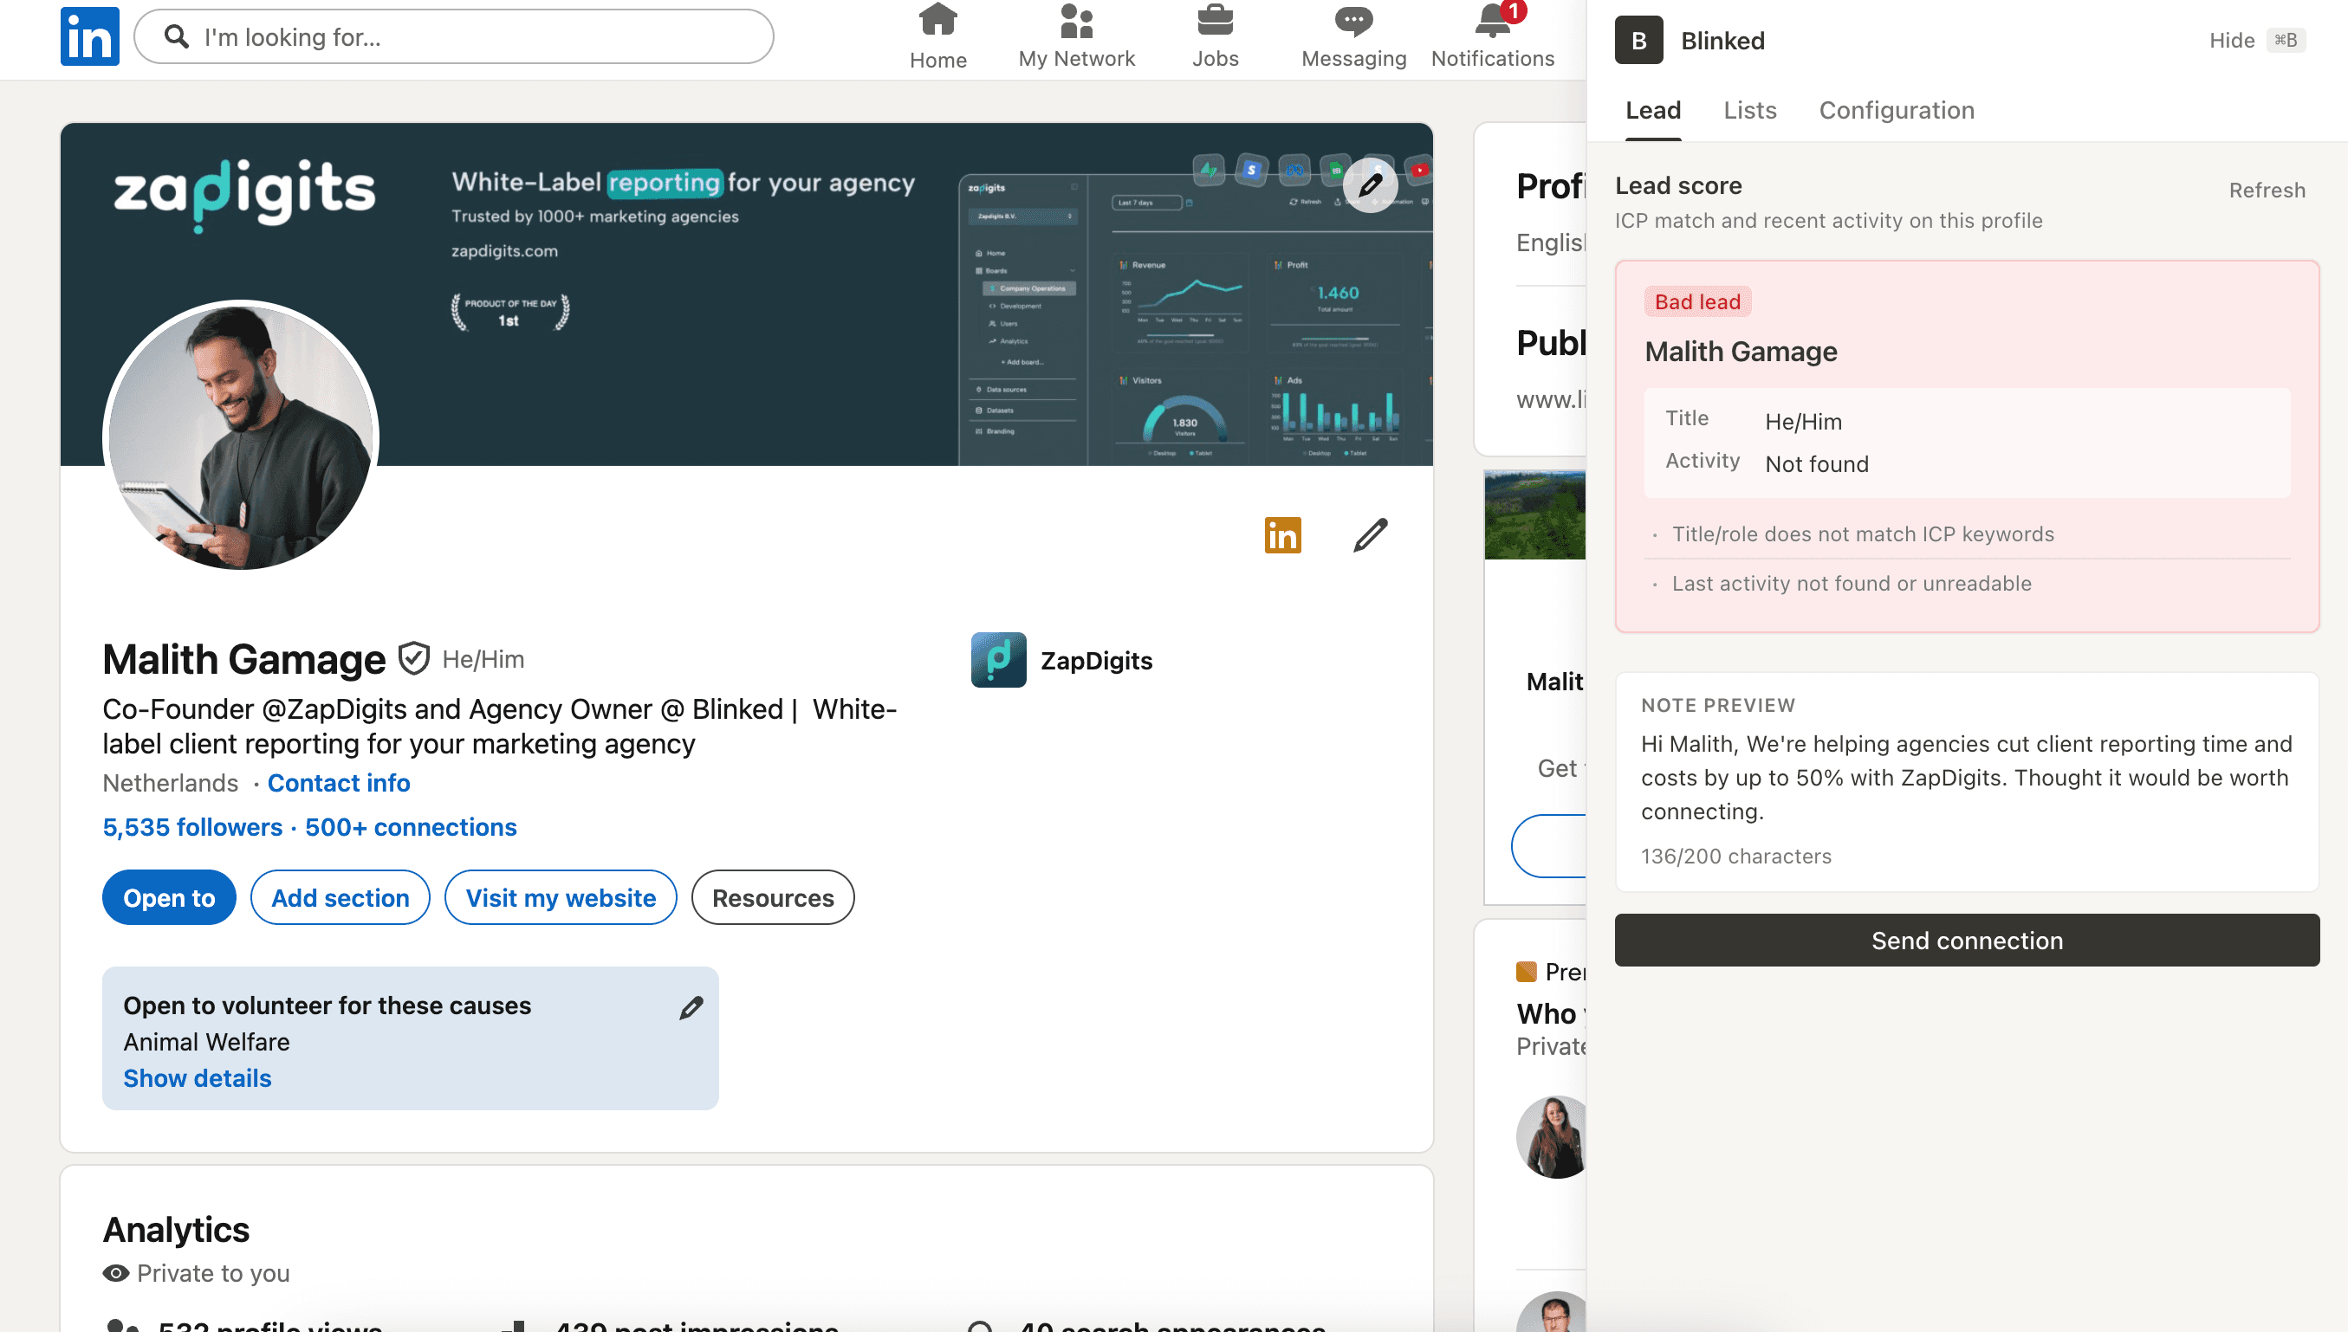Open the Jobs briefcase icon
This screenshot has width=2348, height=1332.
tap(1216, 19)
